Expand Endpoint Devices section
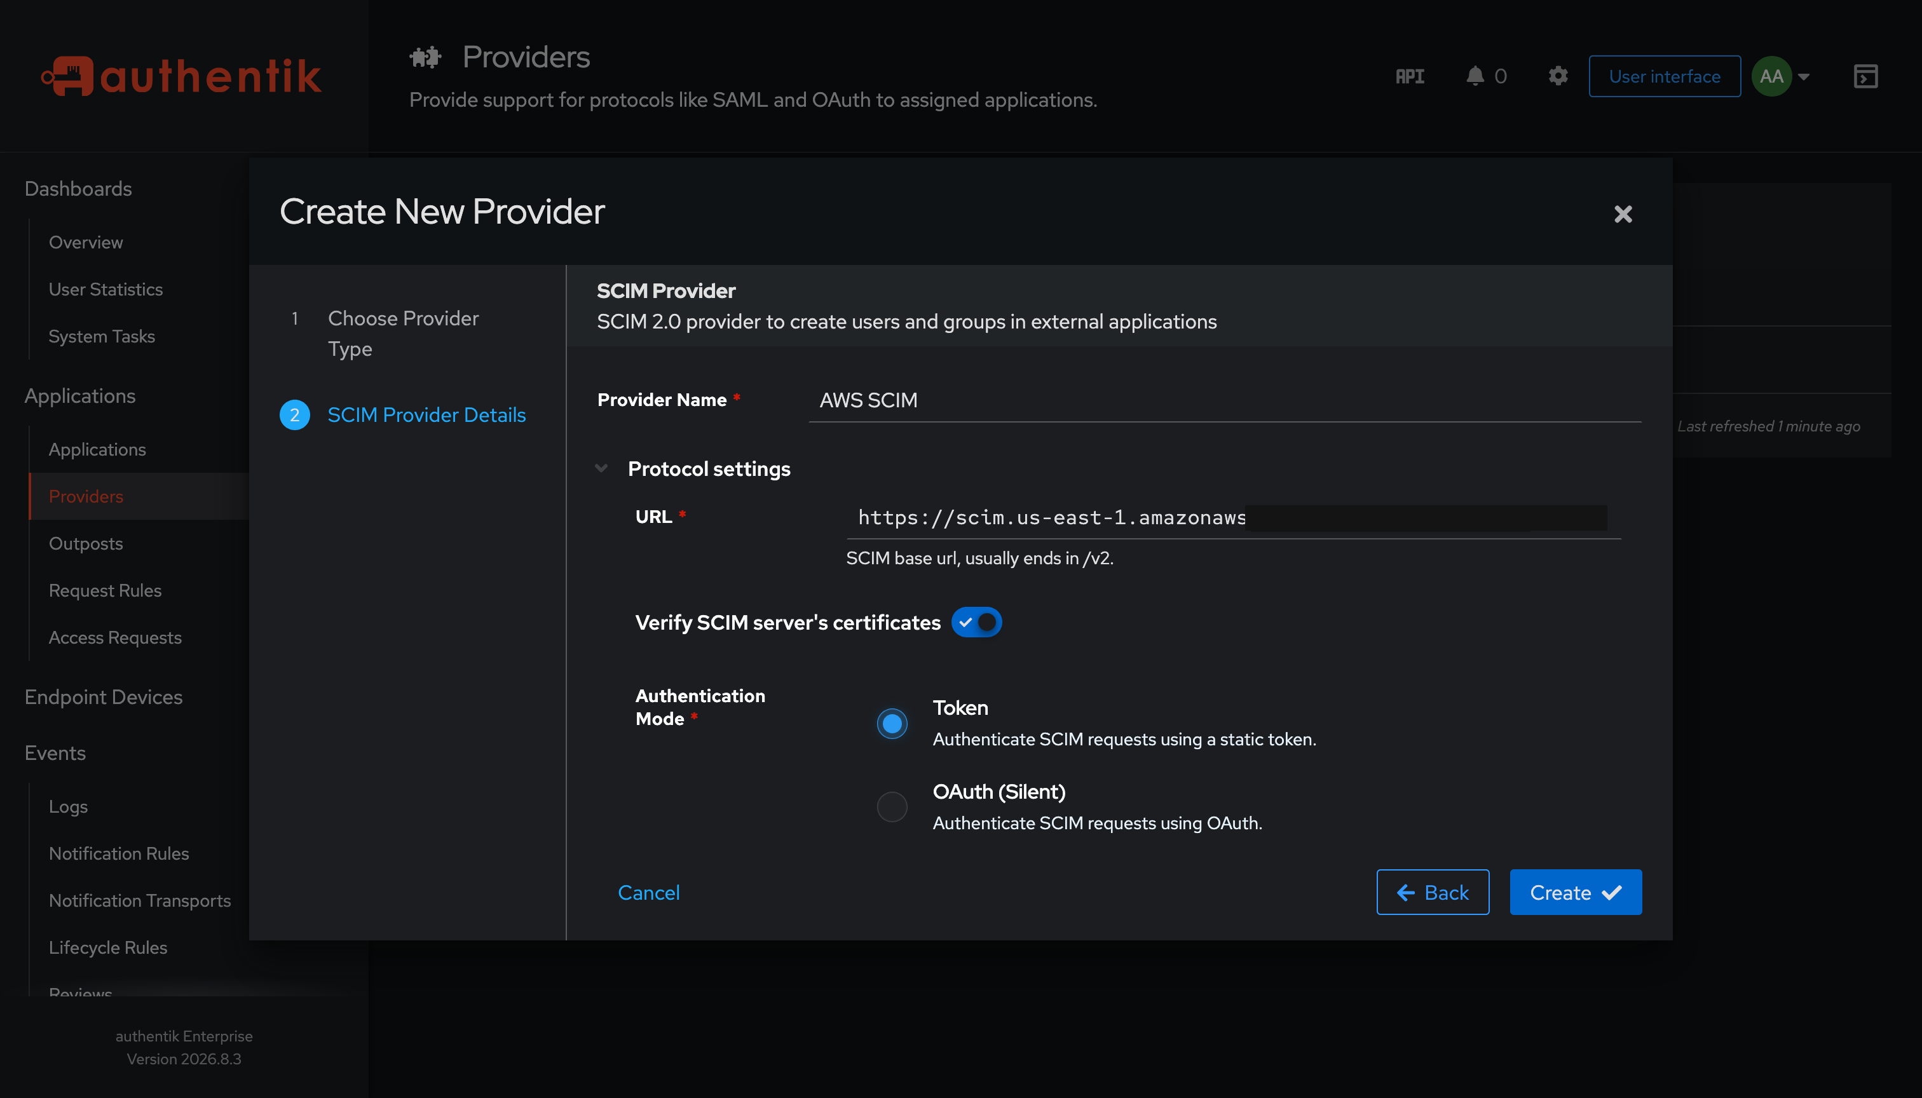This screenshot has height=1098, width=1922. 104,697
